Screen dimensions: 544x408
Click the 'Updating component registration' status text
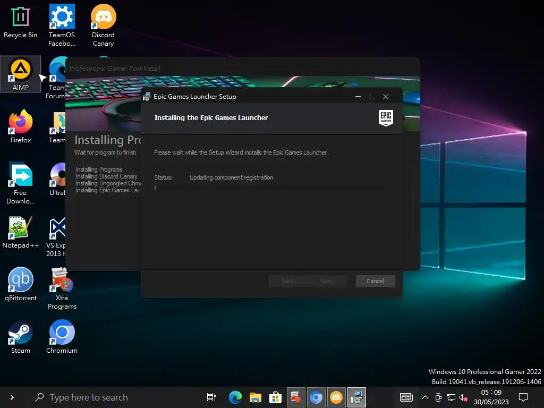coord(232,177)
